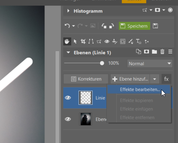The width and height of the screenshot is (178, 143).
Task: Add a layer mask icon
Action: click(146, 52)
